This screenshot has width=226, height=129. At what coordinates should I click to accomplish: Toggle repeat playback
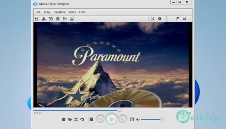point(82,119)
